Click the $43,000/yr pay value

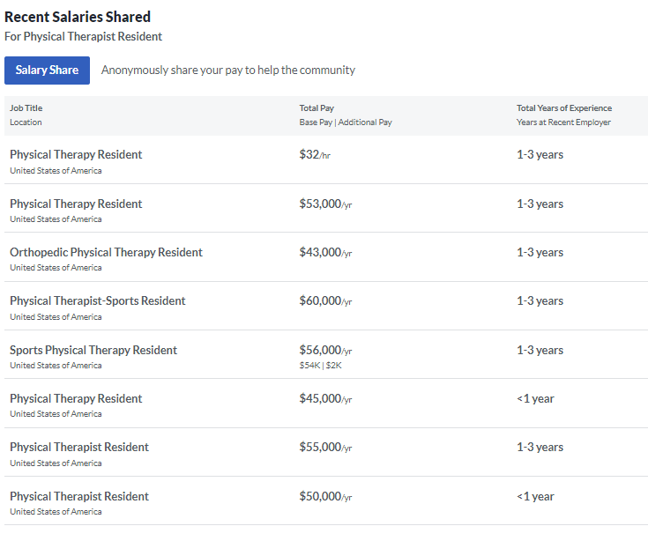(325, 253)
